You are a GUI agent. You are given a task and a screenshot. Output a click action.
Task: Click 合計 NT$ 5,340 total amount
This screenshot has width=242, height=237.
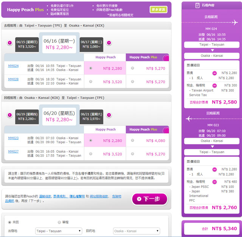[224, 229]
